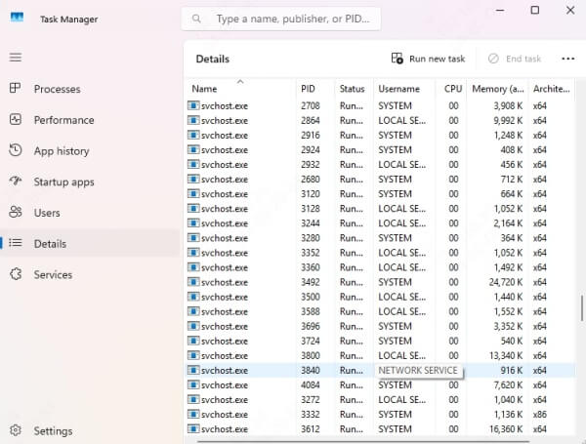Sort by the CPU column header
Screen dimensions: 586x444
point(453,89)
